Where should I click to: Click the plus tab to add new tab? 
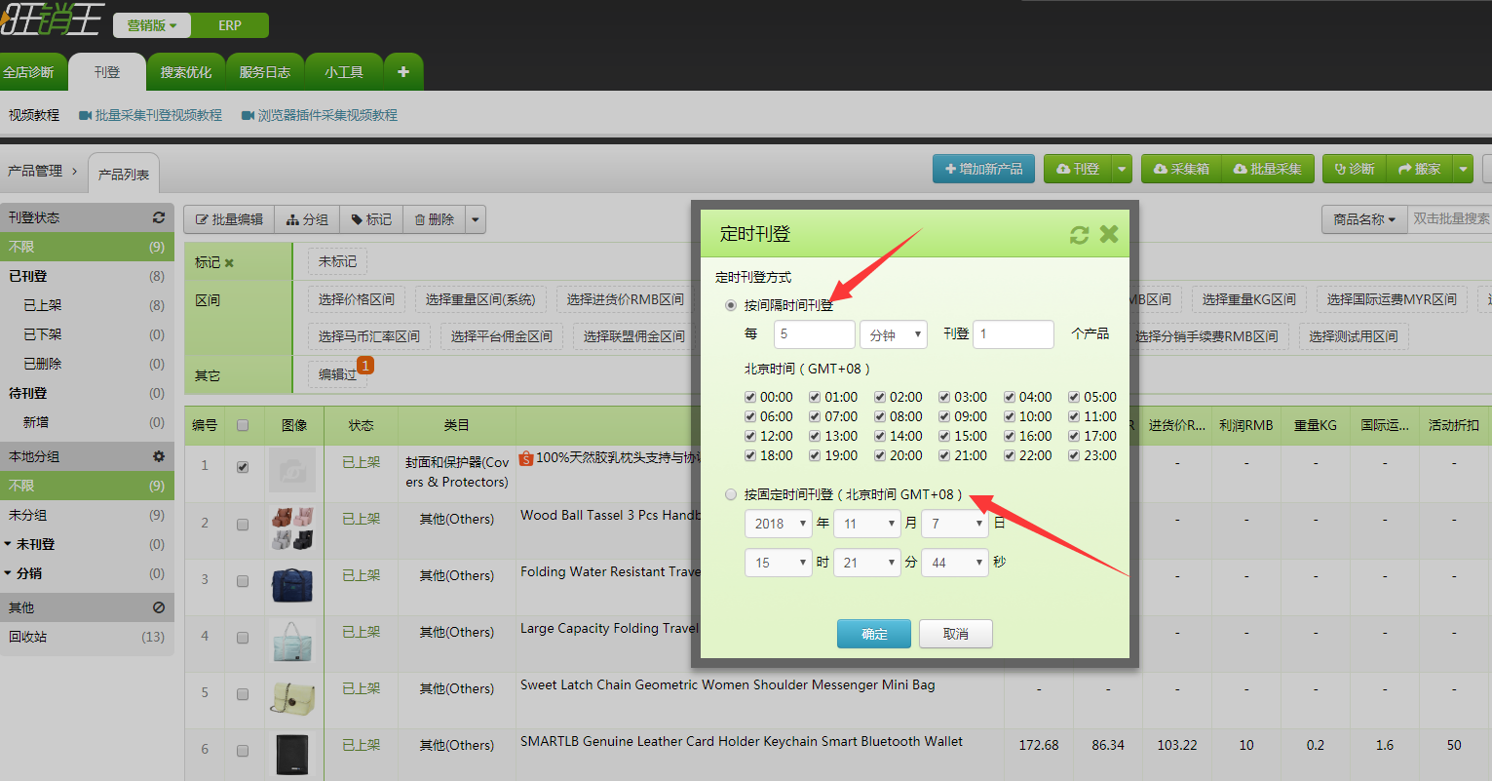click(x=403, y=71)
